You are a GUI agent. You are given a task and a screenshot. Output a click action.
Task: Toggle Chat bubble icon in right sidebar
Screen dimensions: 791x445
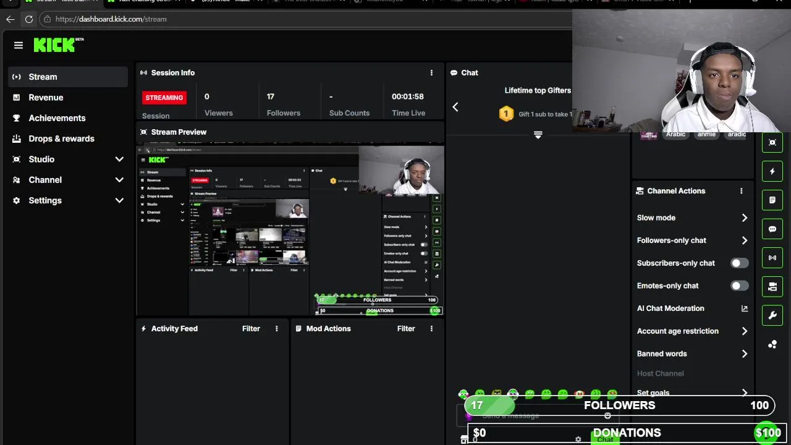(x=772, y=229)
